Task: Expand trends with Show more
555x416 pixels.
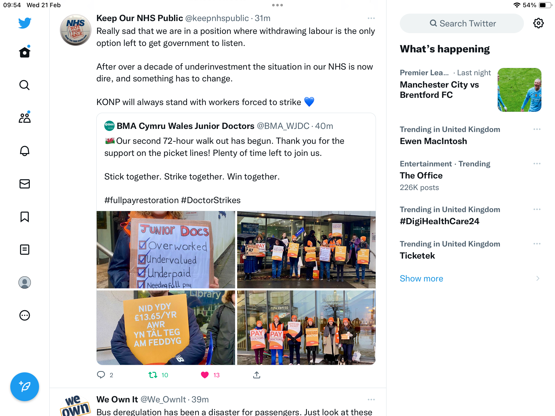Action: (x=421, y=279)
